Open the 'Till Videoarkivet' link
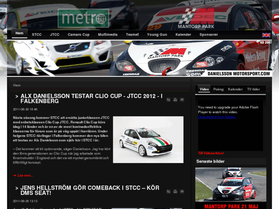The image size is (279, 209). [211, 153]
